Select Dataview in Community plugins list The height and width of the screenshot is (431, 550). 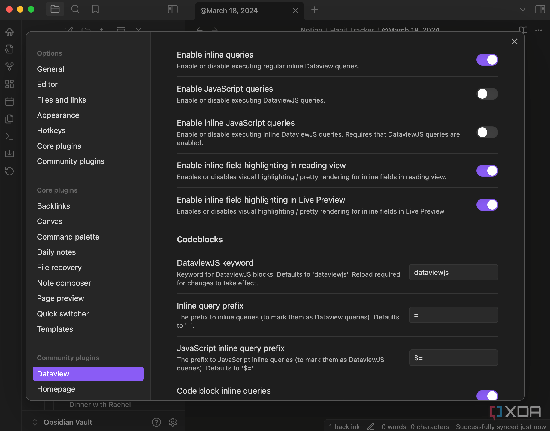coord(88,374)
